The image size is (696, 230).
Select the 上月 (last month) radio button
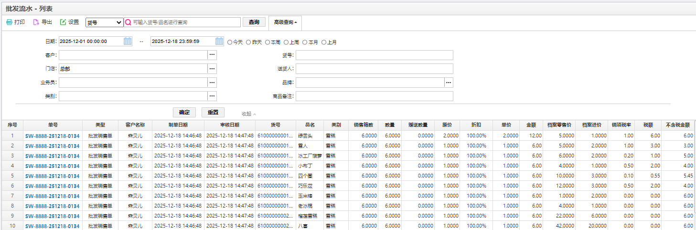pos(324,42)
